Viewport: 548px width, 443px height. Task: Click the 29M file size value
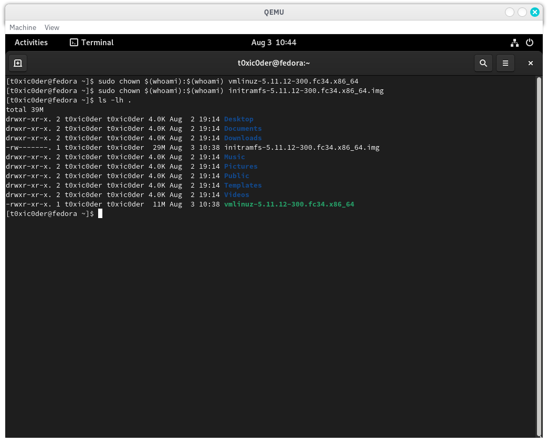click(159, 147)
